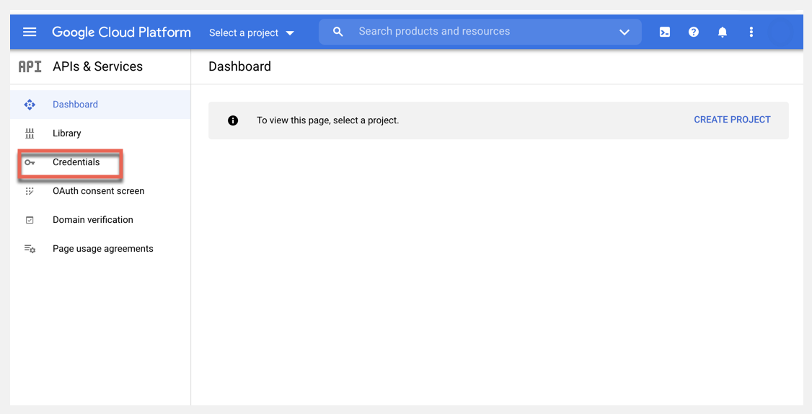Click the Library grid icon
This screenshot has height=414, width=812.
pyautogui.click(x=30, y=133)
